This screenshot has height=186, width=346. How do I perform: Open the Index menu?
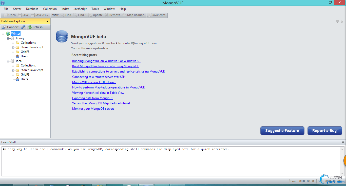click(x=65, y=9)
